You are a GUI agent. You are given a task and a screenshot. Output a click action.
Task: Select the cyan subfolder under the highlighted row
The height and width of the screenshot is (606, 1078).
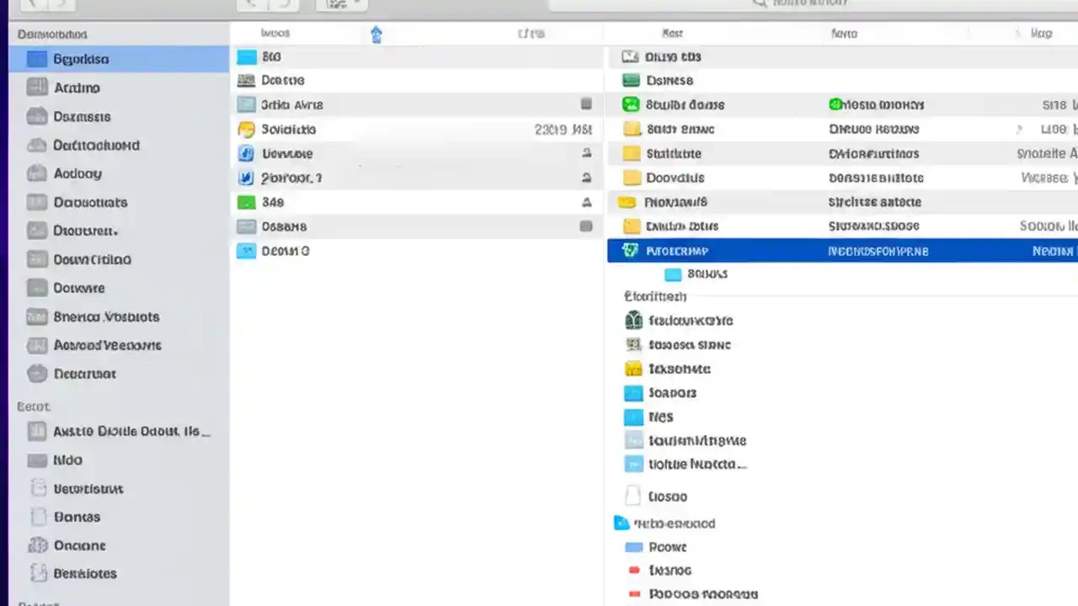point(673,274)
